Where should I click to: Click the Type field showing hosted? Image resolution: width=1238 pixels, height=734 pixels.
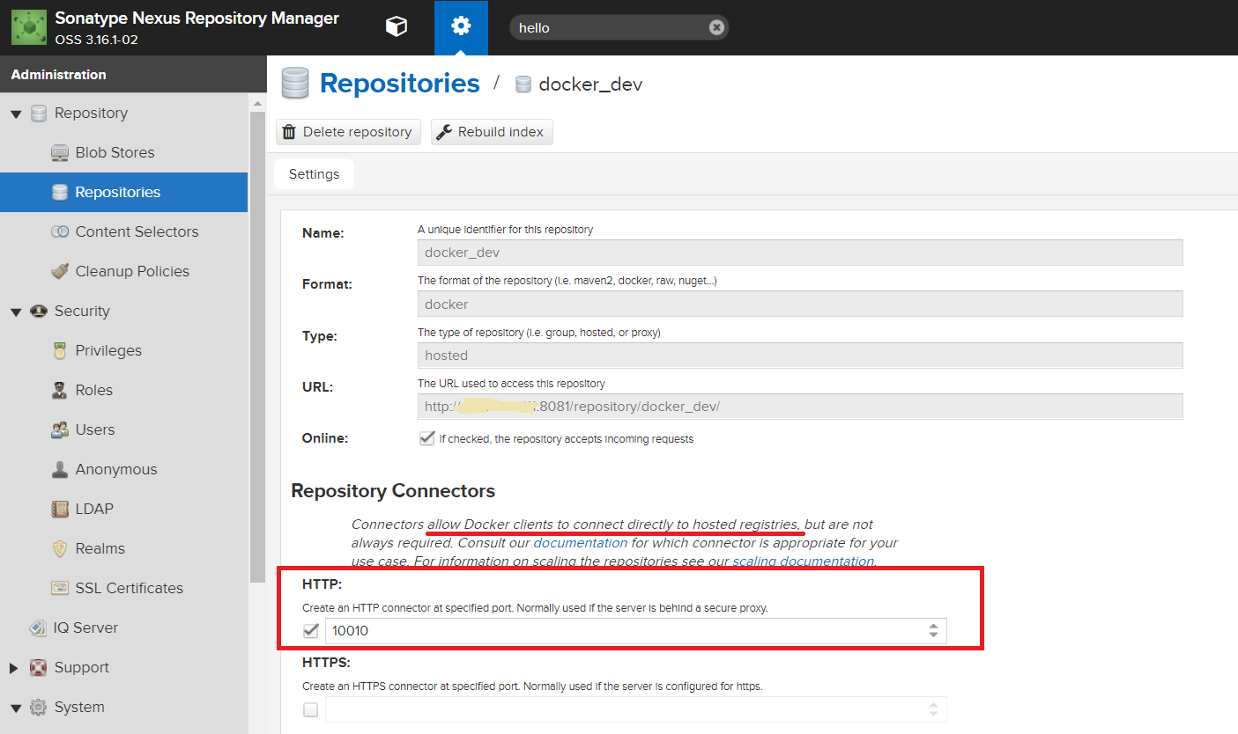pyautogui.click(x=800, y=356)
